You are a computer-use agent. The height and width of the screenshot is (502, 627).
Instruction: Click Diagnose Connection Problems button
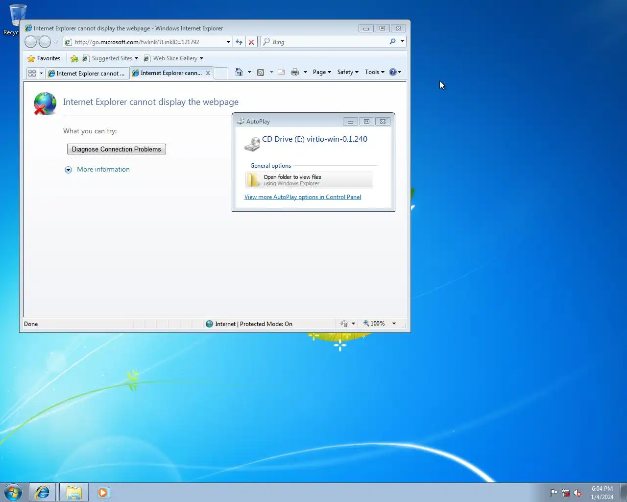[117, 149]
